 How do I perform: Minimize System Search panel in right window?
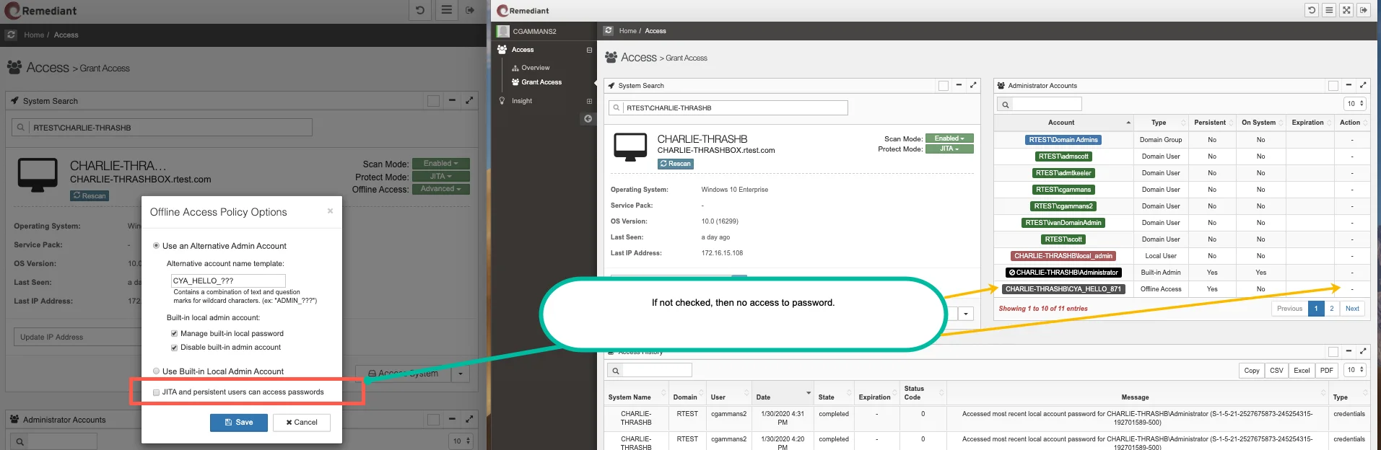959,85
